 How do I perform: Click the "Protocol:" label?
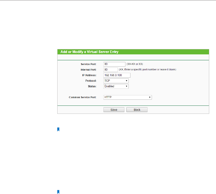[91, 81]
